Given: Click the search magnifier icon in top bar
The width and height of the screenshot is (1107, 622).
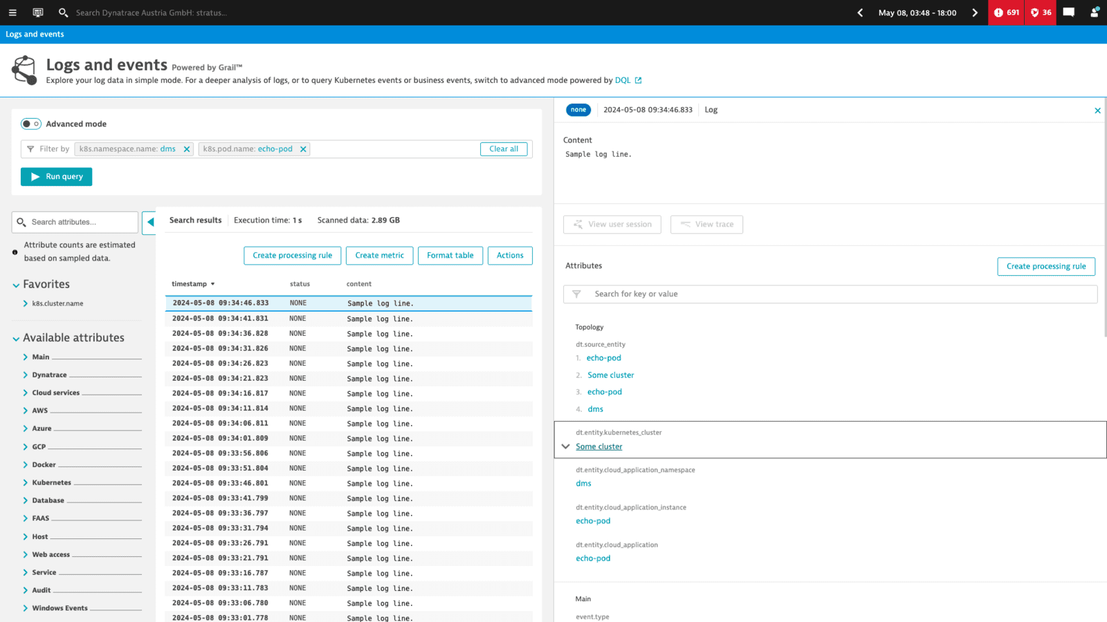Looking at the screenshot, I should [64, 12].
